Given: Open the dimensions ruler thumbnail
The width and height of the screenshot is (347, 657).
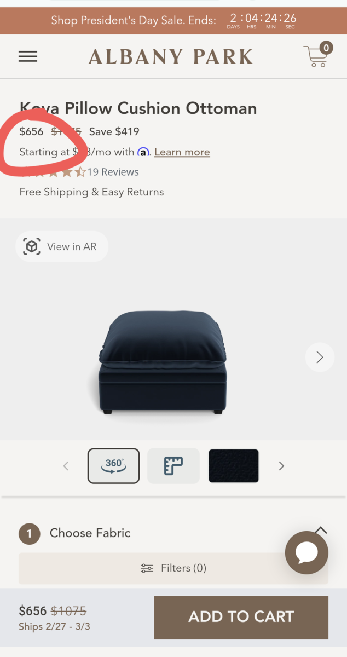Looking at the screenshot, I should (173, 466).
